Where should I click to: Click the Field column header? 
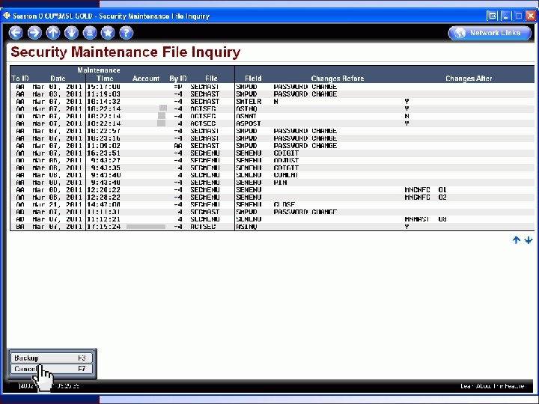tap(253, 79)
